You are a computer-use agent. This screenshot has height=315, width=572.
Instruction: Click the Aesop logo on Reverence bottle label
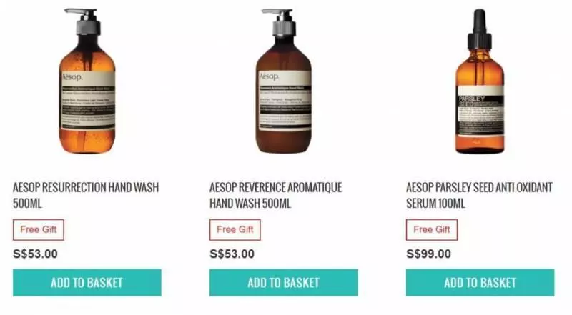(270, 76)
